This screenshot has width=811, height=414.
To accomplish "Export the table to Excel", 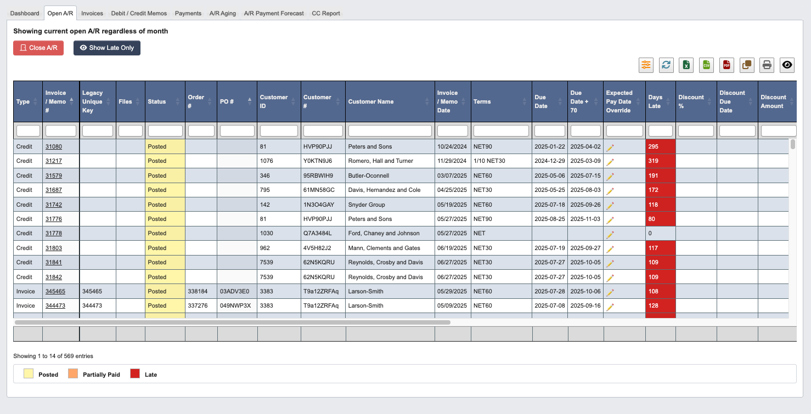I will click(x=686, y=65).
